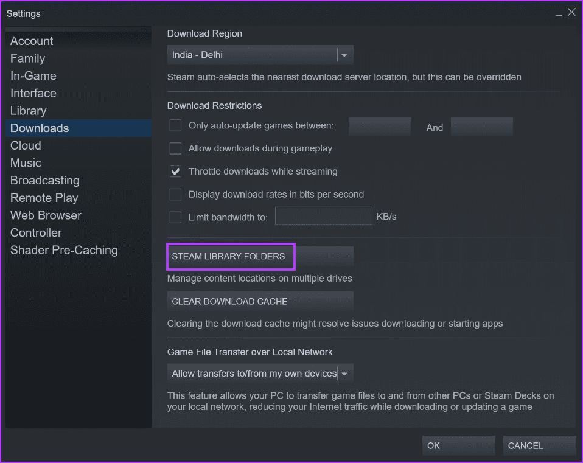Select Library in the settings sidebar

pos(78,111)
